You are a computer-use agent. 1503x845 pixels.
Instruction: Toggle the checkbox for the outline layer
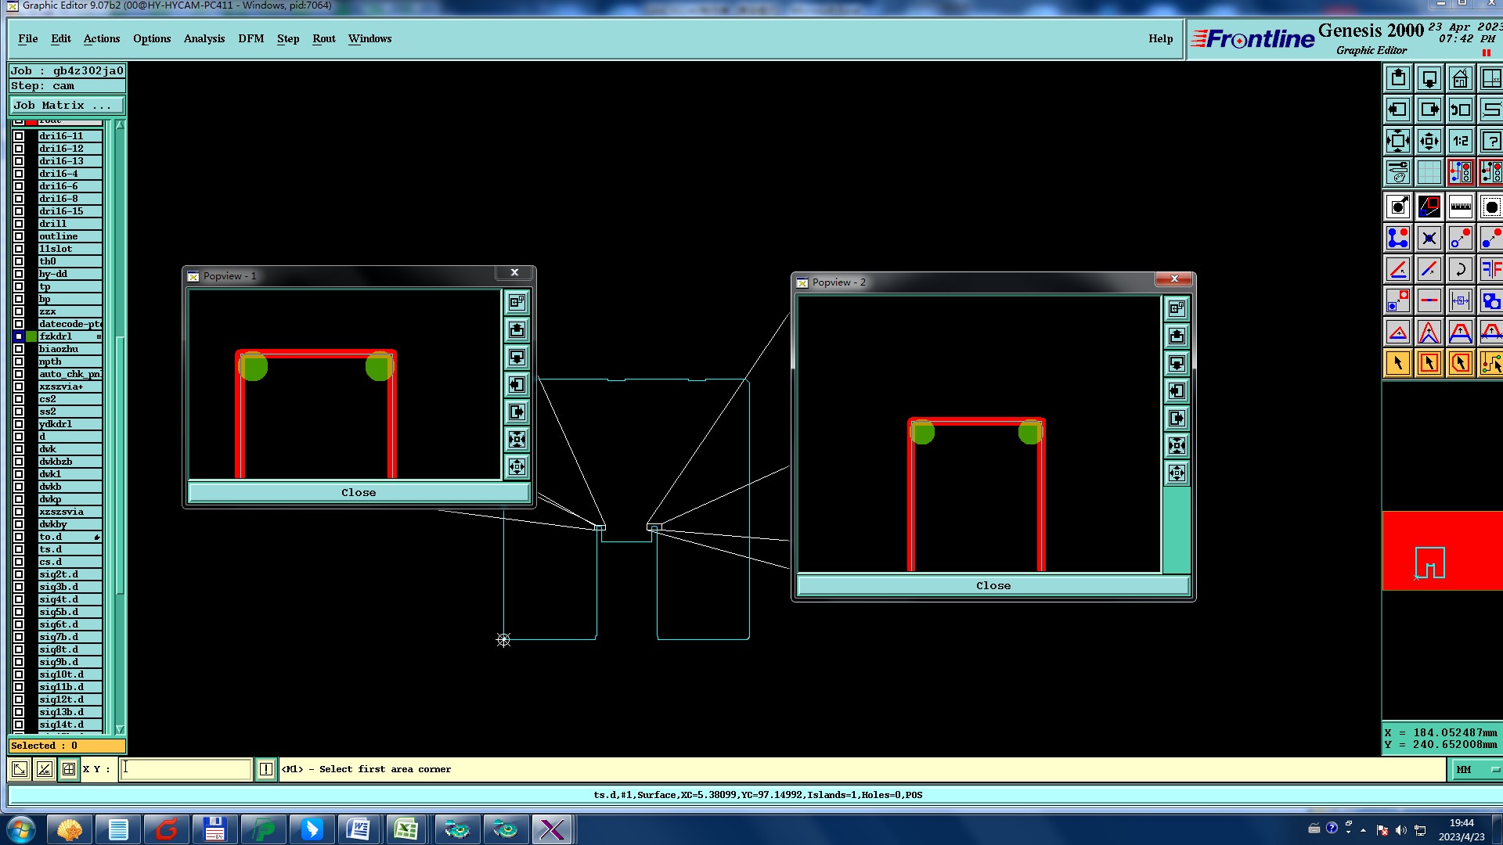tap(19, 236)
